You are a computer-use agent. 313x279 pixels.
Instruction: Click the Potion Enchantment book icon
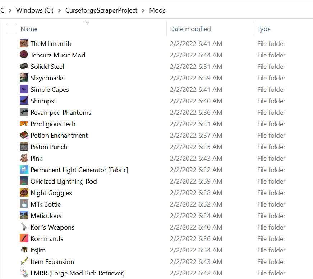tap(24, 135)
